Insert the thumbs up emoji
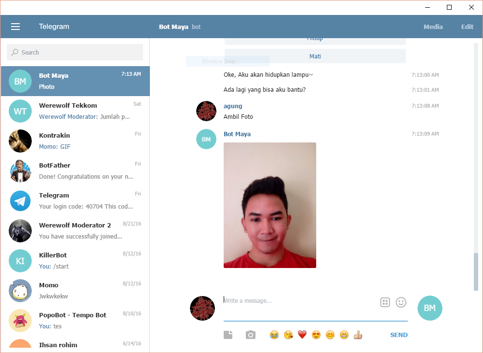The height and width of the screenshot is (353, 483). tap(358, 335)
